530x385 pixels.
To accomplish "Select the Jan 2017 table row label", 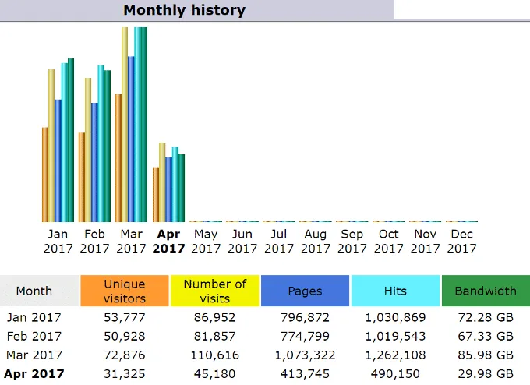I will 34,317.
